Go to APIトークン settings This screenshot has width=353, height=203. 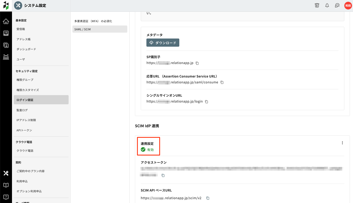click(24, 130)
